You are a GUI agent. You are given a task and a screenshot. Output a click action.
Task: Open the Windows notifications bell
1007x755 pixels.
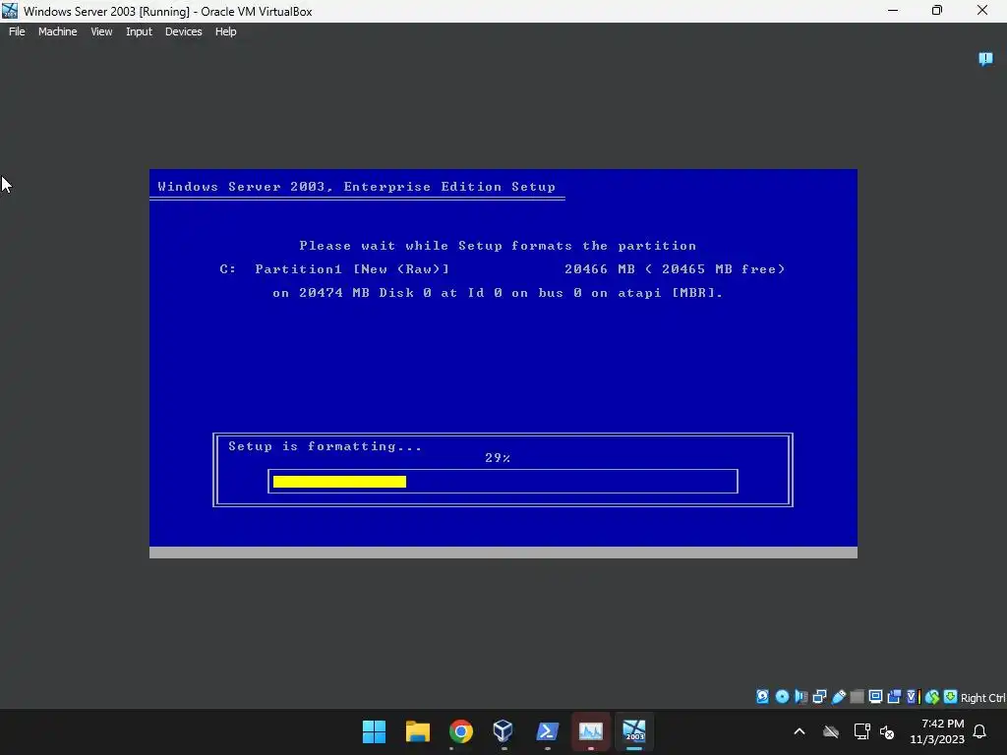(x=980, y=731)
